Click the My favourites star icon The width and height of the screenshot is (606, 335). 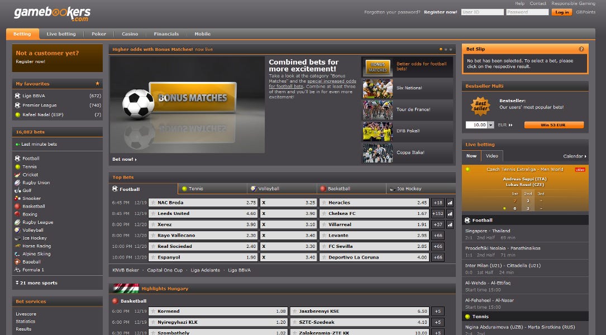tap(97, 83)
